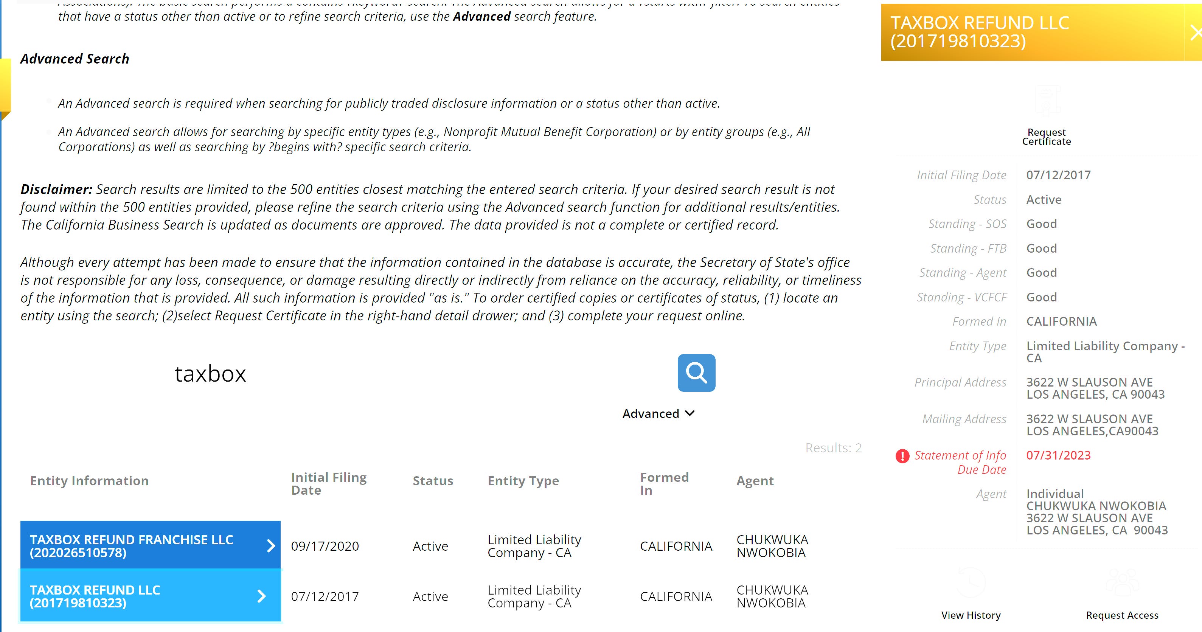The height and width of the screenshot is (632, 1202).
Task: Open chevron for TAXBOX REFUND LLC row
Action: coord(262,596)
